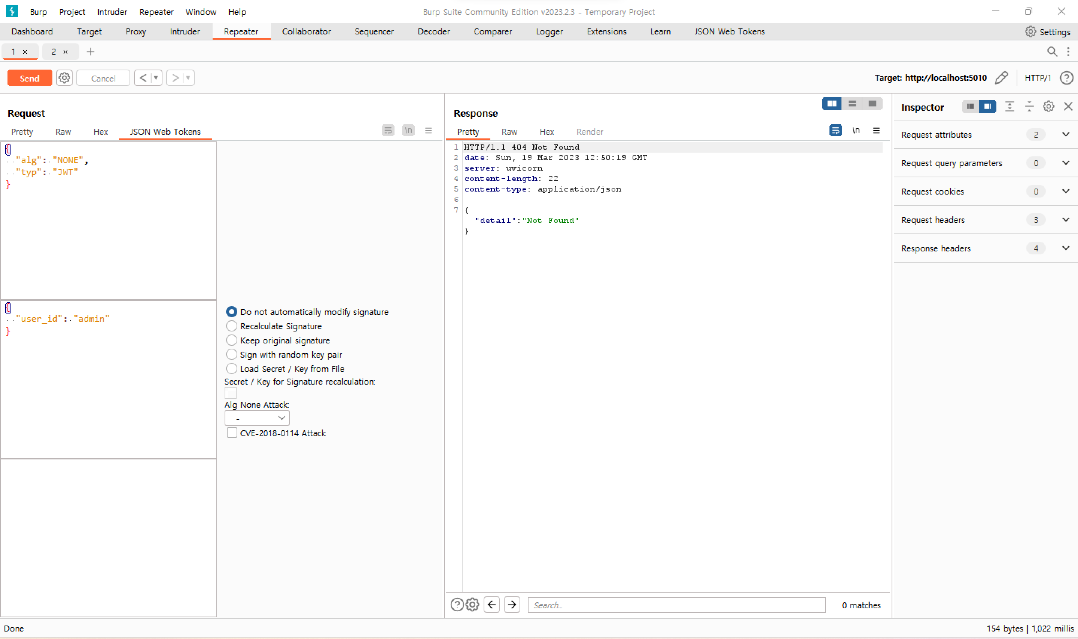1078x639 pixels.
Task: Click the search magnifier icon in Repeater
Action: (x=1052, y=52)
